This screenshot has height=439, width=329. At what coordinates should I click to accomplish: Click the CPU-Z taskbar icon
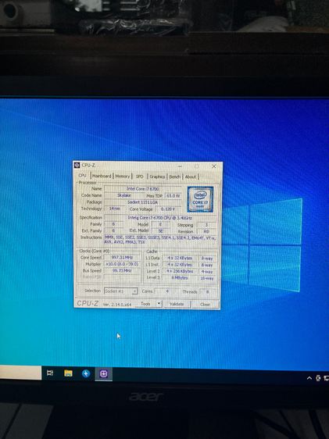pyautogui.click(x=104, y=374)
